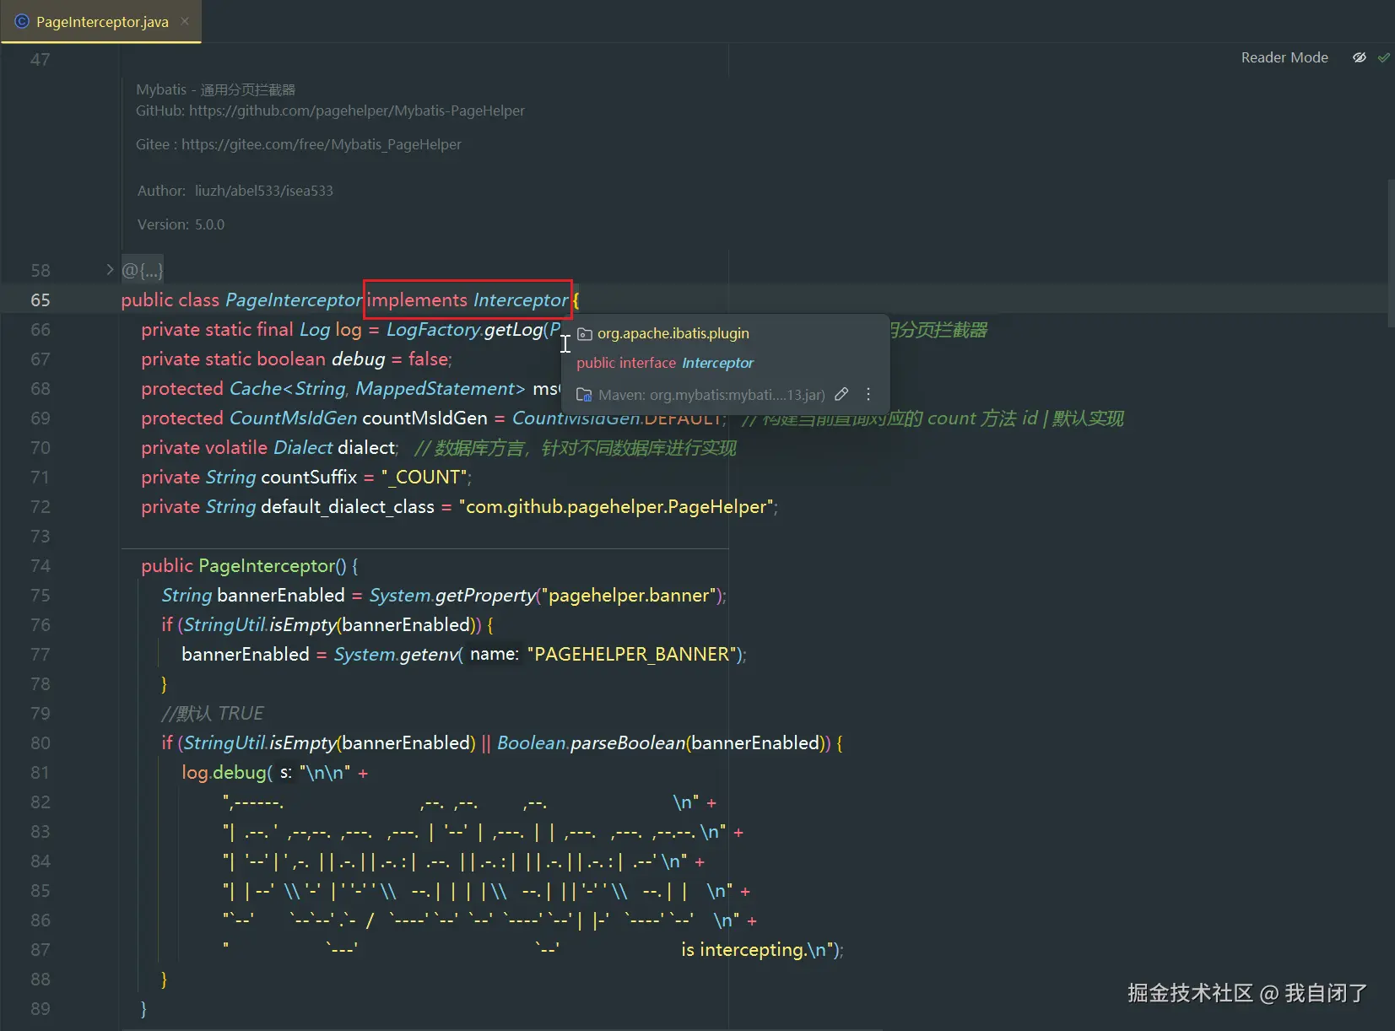Click line number 65 in the gutter
Viewport: 1395px width, 1031px height.
[x=41, y=300]
